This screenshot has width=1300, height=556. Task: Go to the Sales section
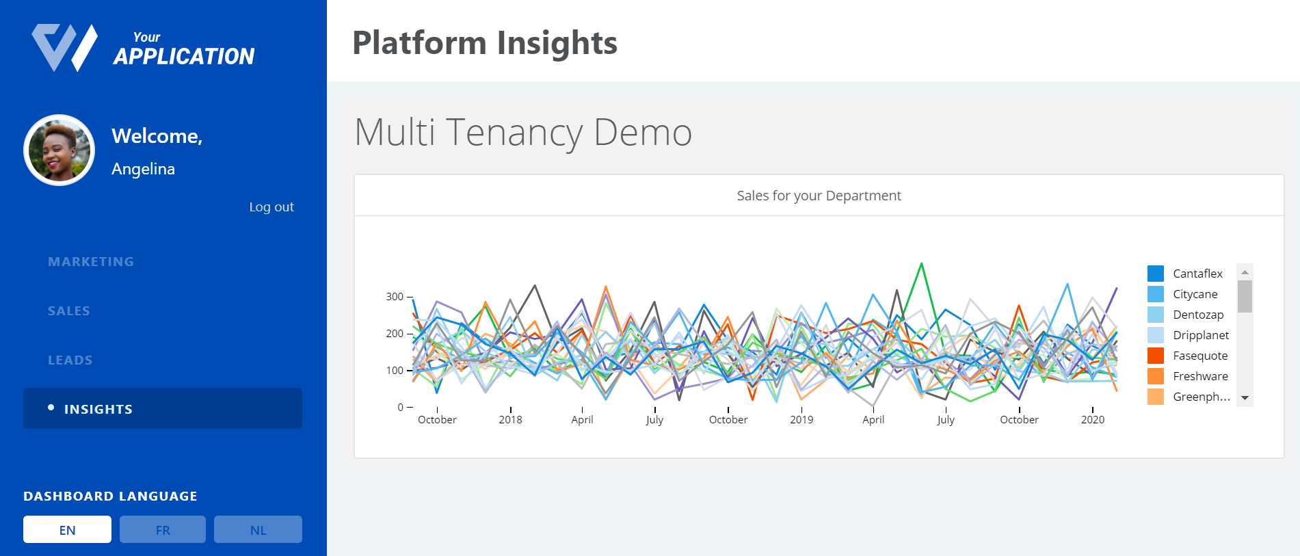click(x=69, y=310)
